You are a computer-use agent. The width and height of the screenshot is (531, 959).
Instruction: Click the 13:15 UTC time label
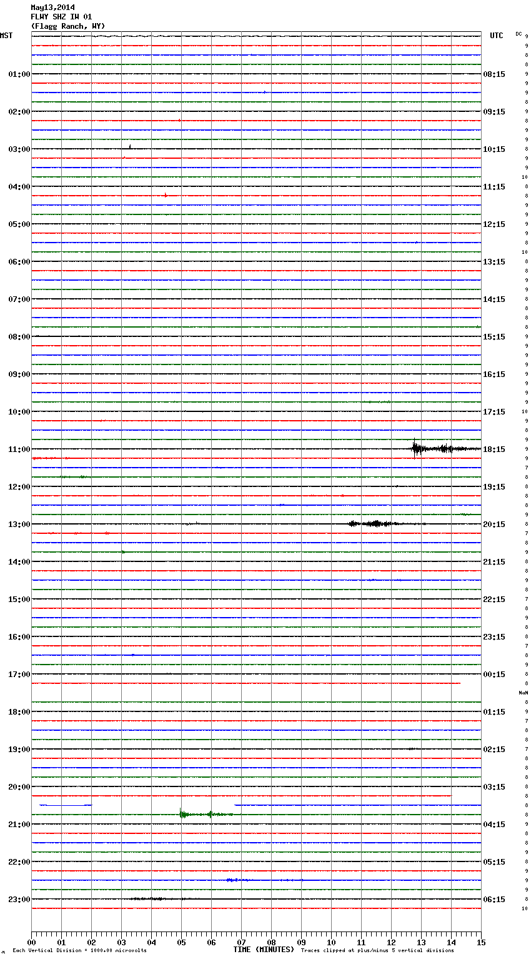(494, 262)
